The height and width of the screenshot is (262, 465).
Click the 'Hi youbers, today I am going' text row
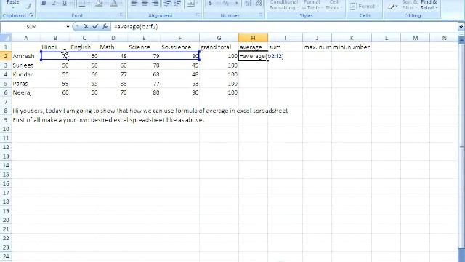(x=150, y=111)
